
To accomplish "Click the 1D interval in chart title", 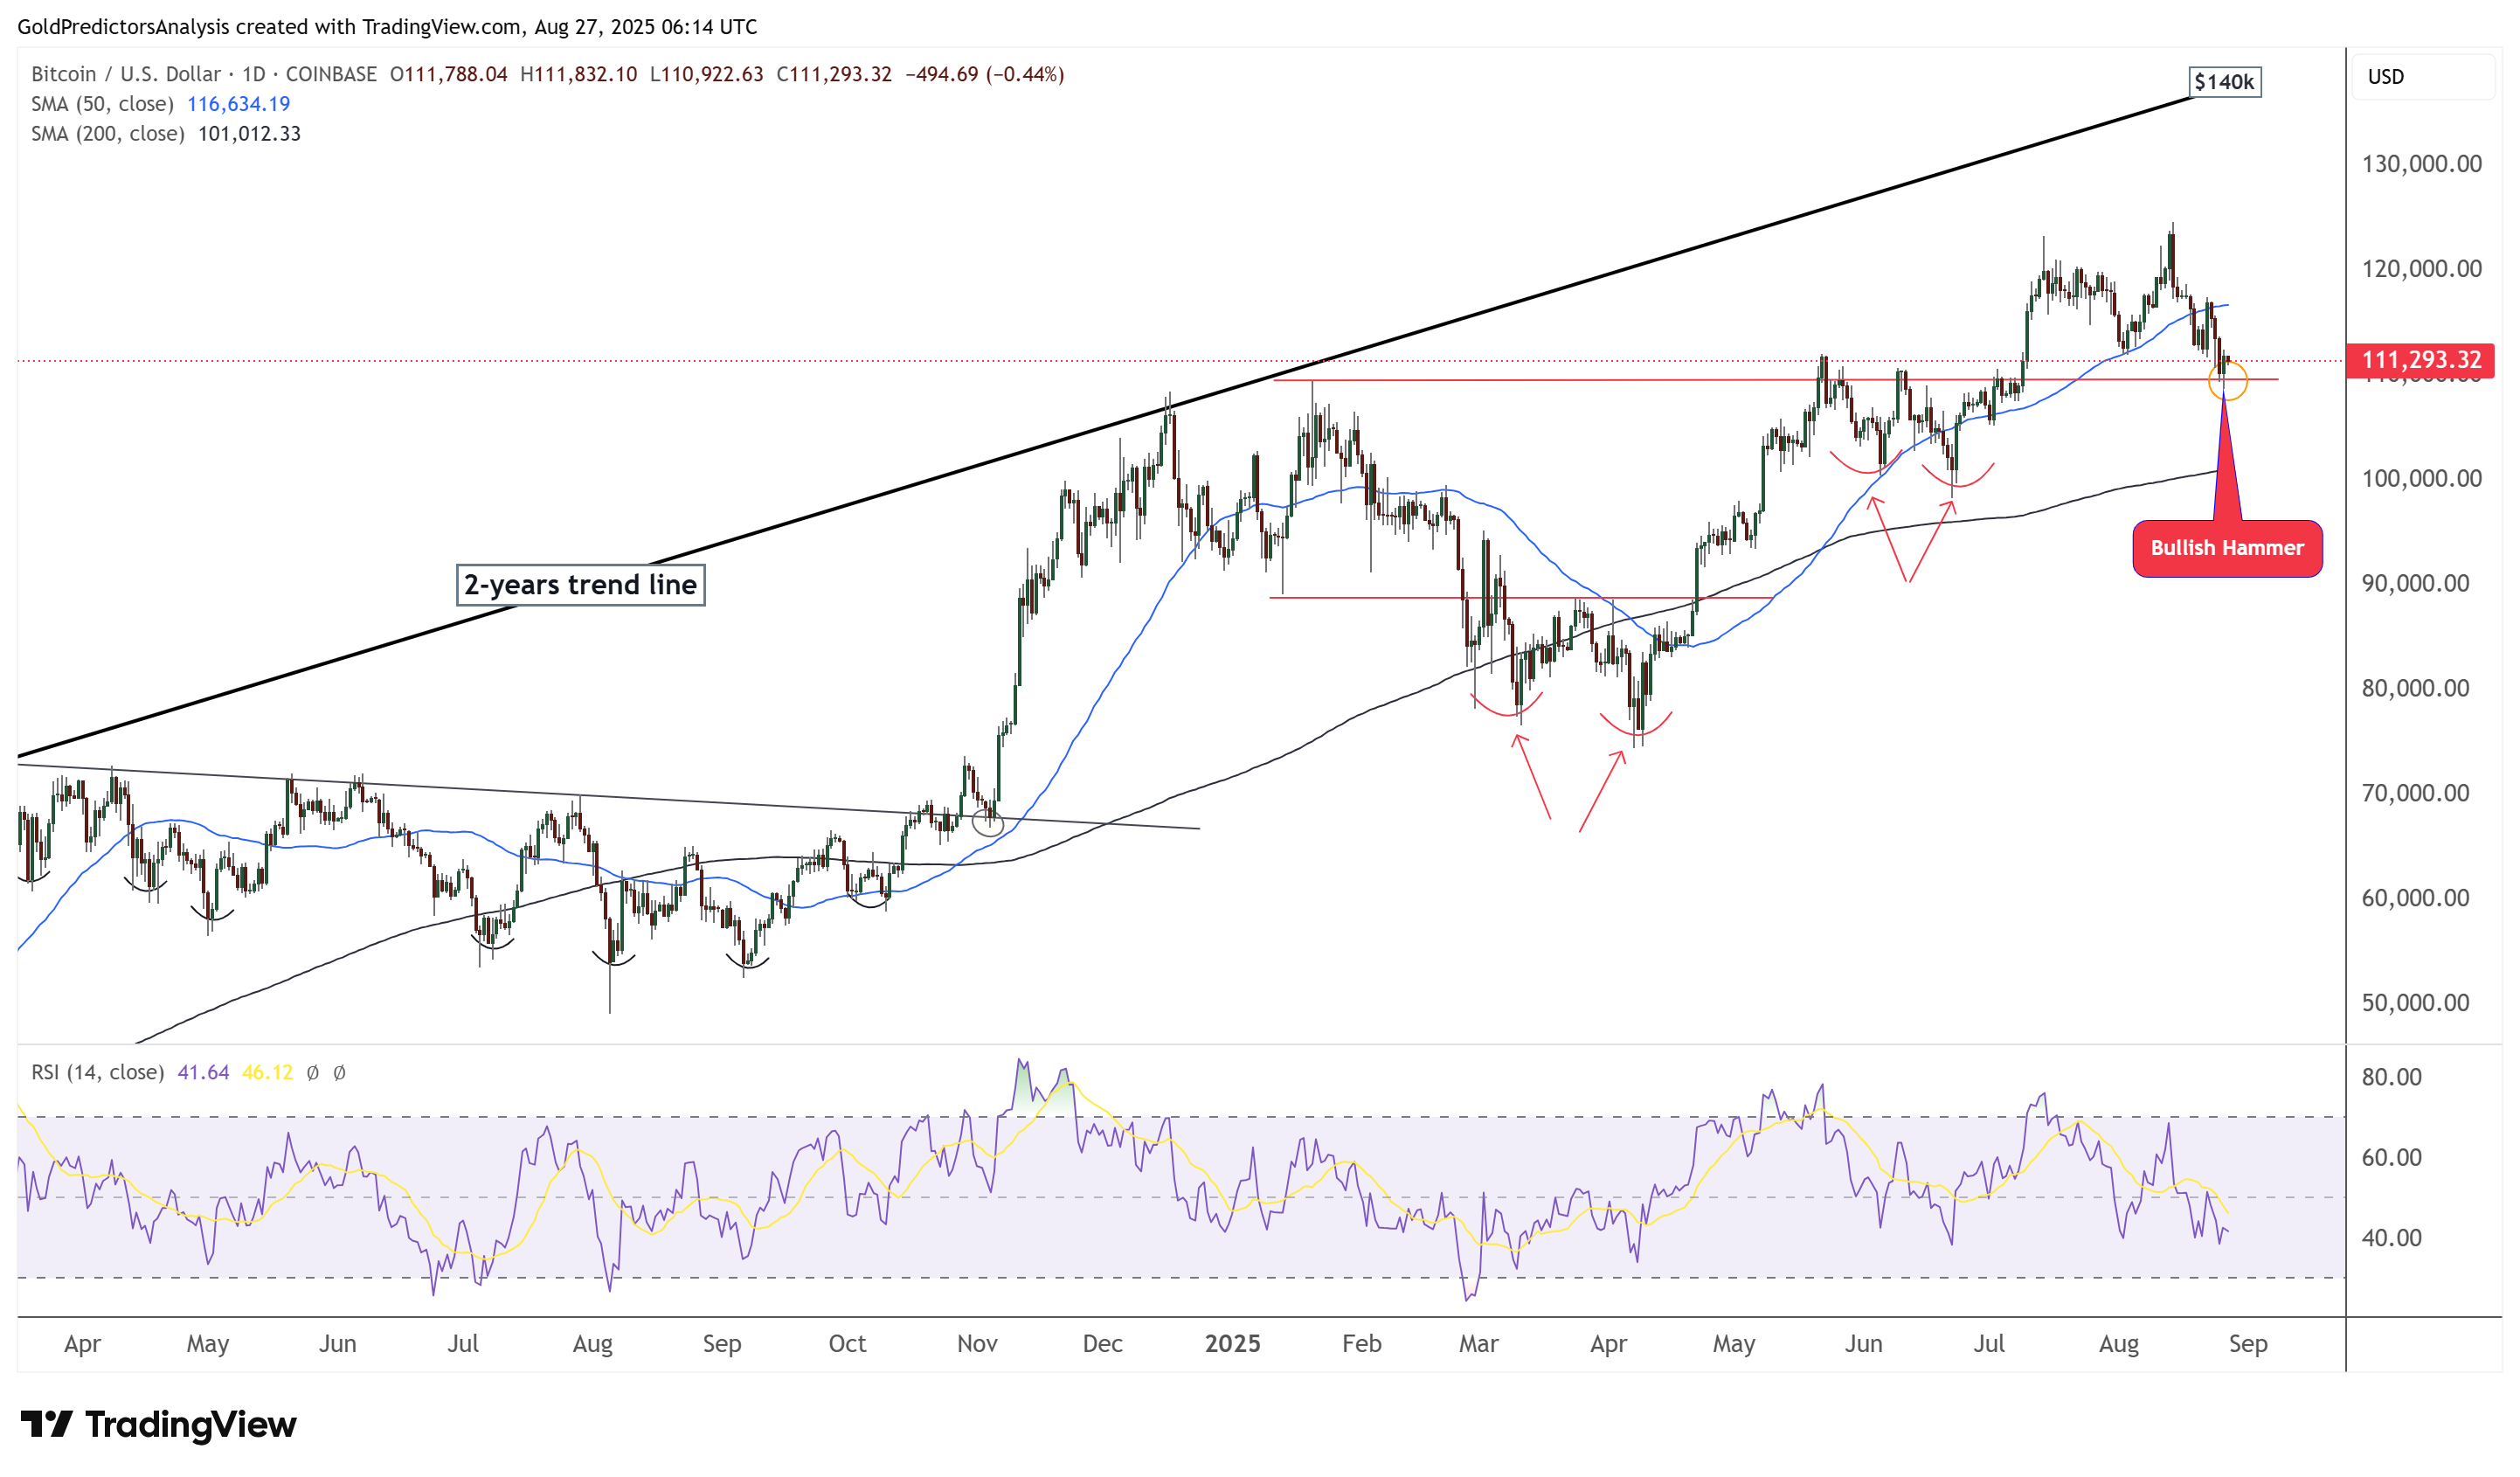I will coord(253,74).
